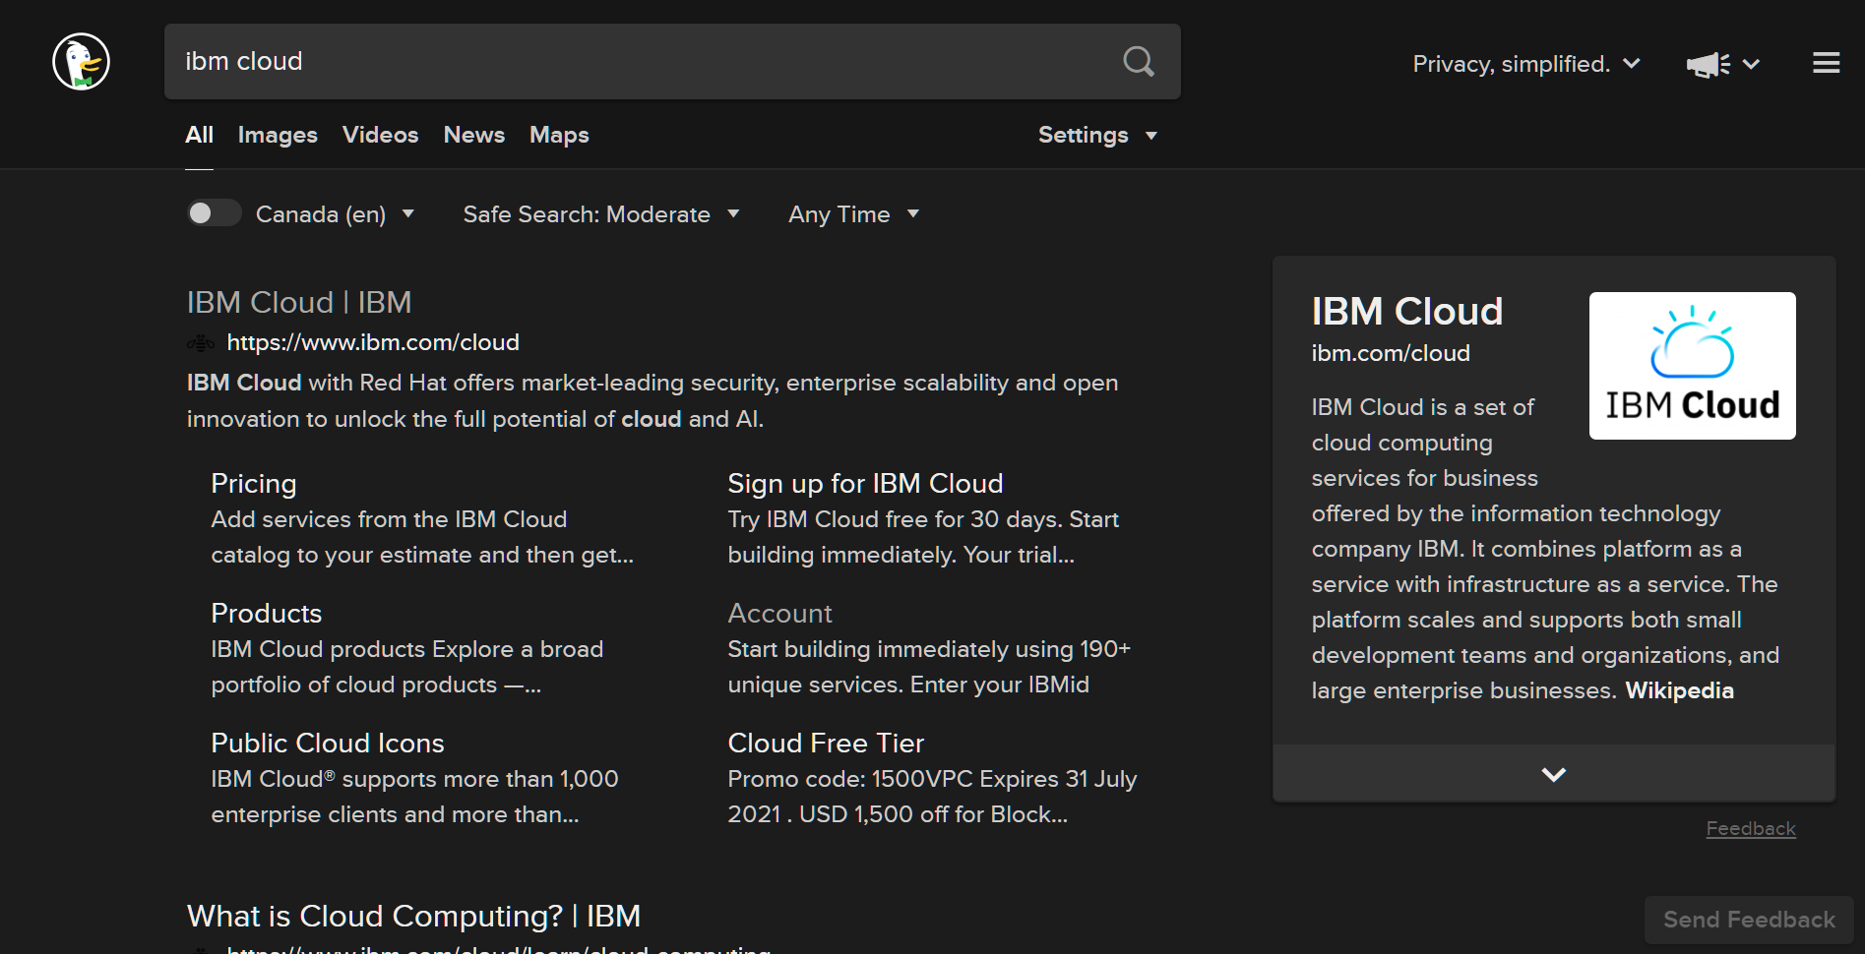Open the hamburger side menu
The image size is (1865, 954).
[x=1826, y=63]
